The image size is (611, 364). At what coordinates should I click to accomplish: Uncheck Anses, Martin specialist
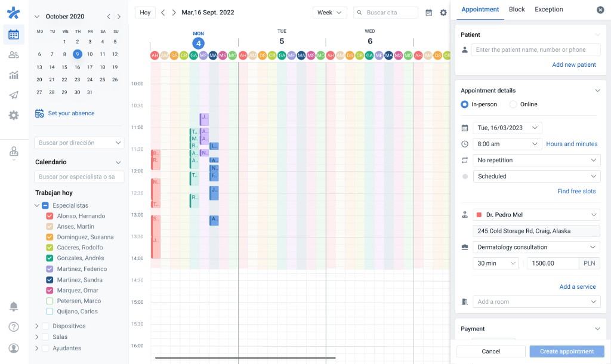50,226
